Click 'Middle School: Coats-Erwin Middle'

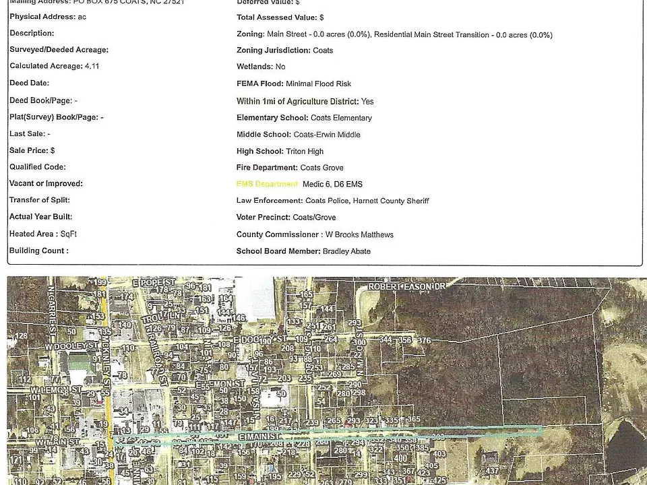pos(299,135)
